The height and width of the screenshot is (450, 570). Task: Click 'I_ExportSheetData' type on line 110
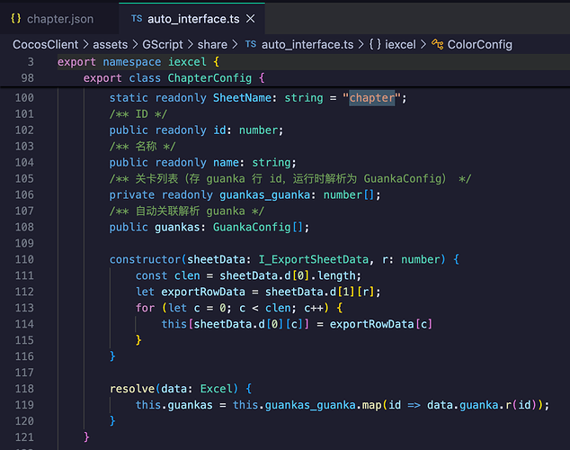tap(314, 259)
